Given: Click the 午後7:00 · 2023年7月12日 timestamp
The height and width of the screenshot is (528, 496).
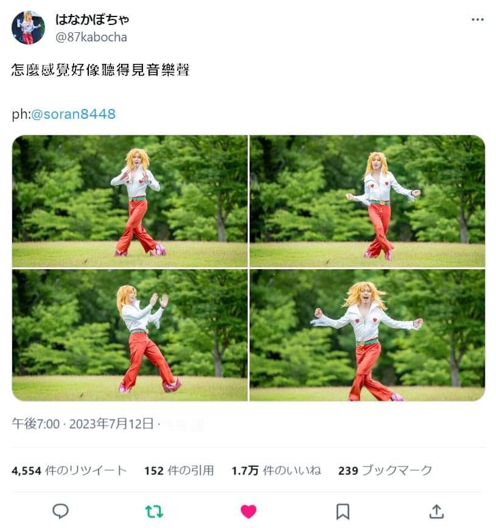Looking at the screenshot, I should pyautogui.click(x=83, y=424).
